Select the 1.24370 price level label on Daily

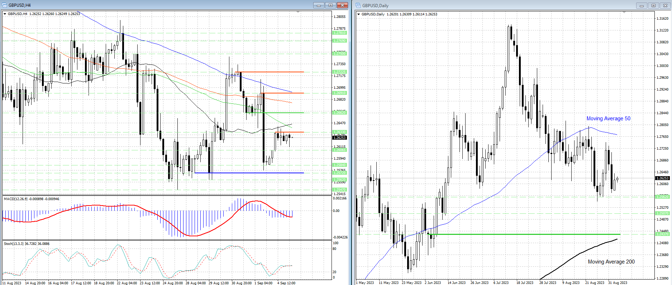[662, 234]
